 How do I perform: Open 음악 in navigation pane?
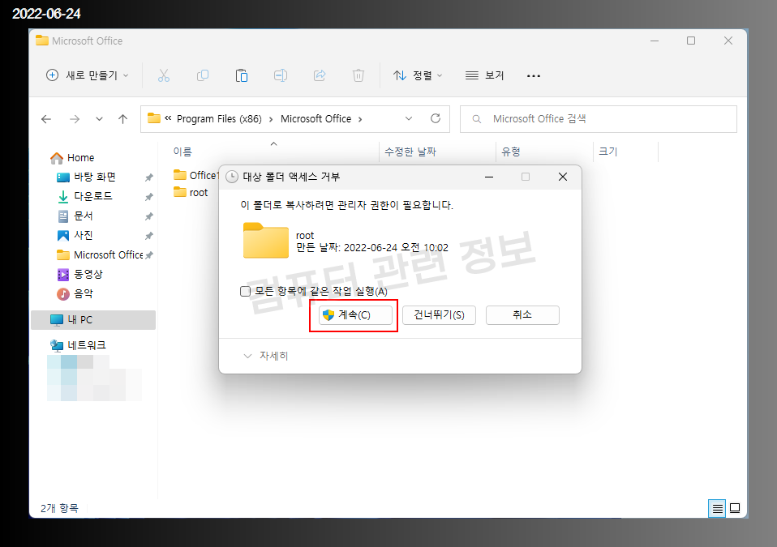pos(75,293)
